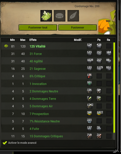This screenshot has width=121, height=154.
Task: Apply the 1322 Pa Prospection rune
Action: [99, 113]
